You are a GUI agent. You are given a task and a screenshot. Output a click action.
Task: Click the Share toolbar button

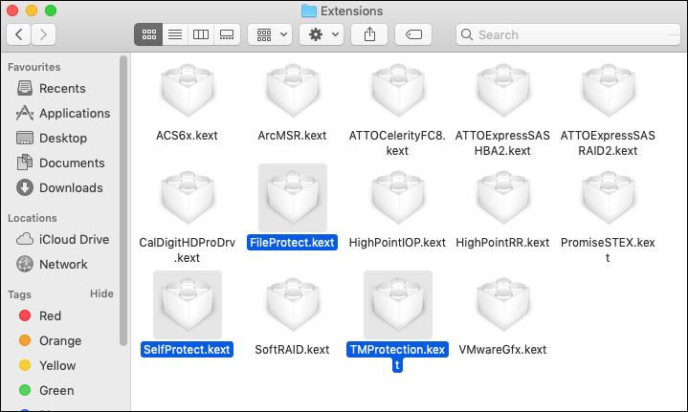point(369,34)
